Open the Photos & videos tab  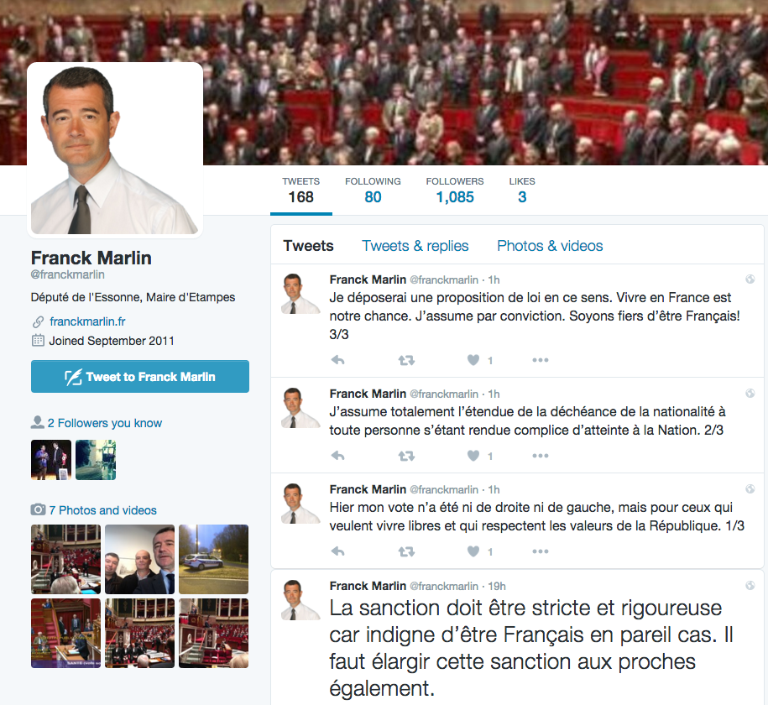550,245
